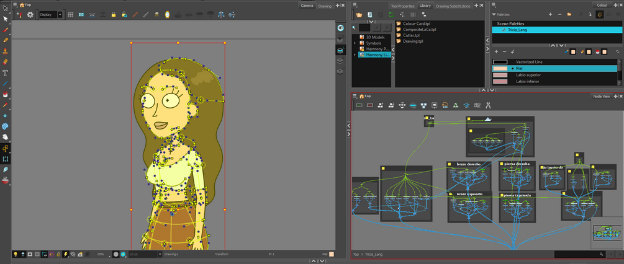
Task: Open the Drawing Substitutions tab
Action: click(x=453, y=6)
